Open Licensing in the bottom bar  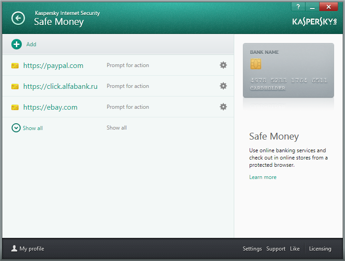click(320, 249)
